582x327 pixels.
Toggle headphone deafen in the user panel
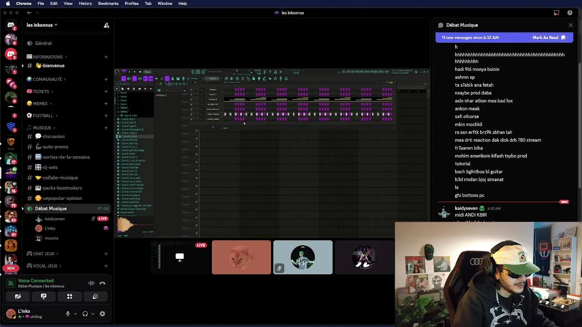coord(85,313)
